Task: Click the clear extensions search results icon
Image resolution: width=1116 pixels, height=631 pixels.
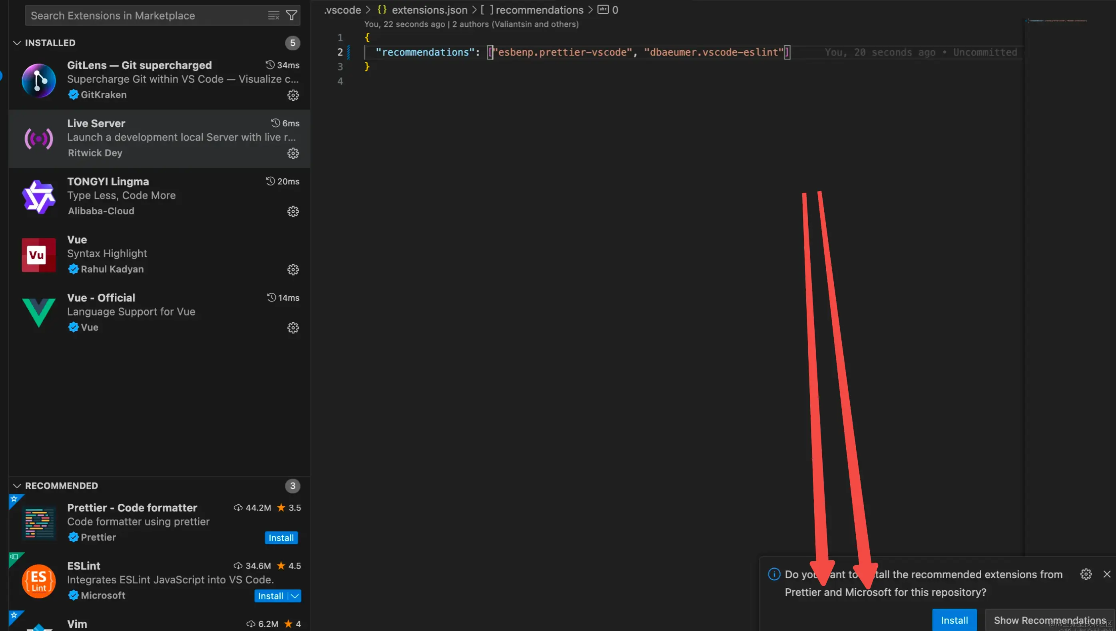Action: [x=273, y=16]
